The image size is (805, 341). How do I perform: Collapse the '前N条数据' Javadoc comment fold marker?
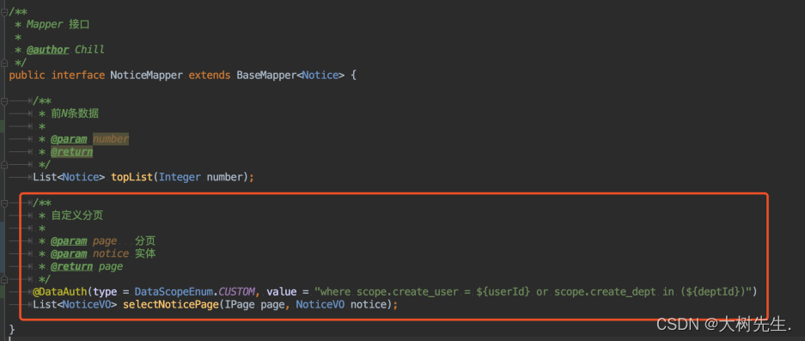[x=4, y=100]
